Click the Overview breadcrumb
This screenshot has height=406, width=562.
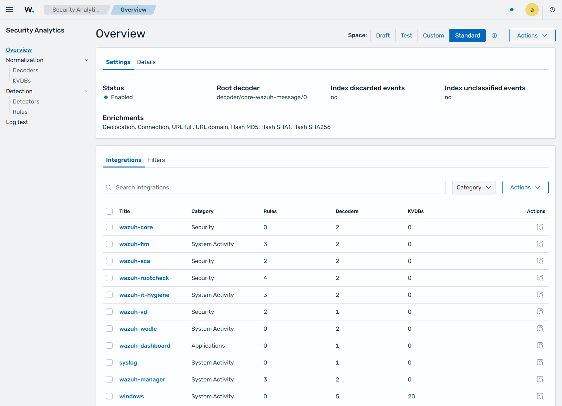(x=133, y=10)
